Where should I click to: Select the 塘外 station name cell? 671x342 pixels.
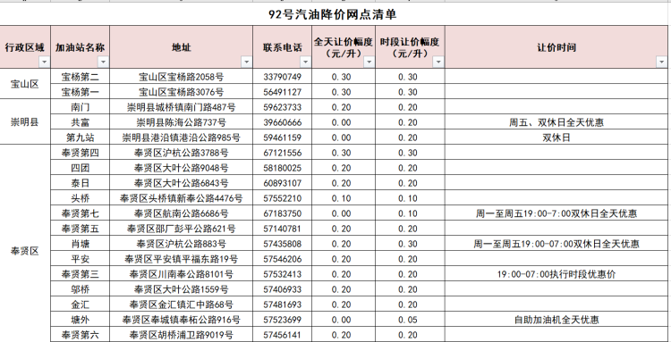[x=80, y=320]
